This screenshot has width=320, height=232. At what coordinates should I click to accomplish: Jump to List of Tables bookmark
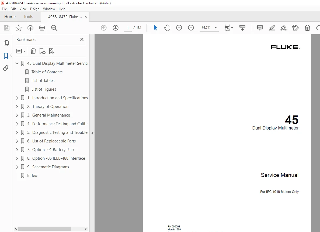pyautogui.click(x=43, y=81)
